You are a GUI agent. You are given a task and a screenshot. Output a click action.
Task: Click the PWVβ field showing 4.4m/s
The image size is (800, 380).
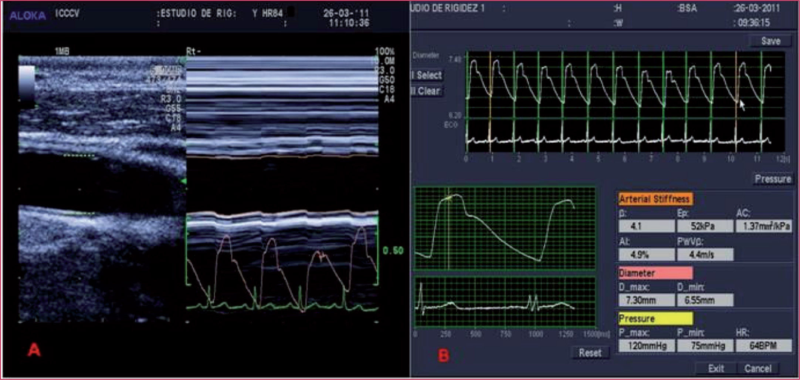click(x=705, y=255)
